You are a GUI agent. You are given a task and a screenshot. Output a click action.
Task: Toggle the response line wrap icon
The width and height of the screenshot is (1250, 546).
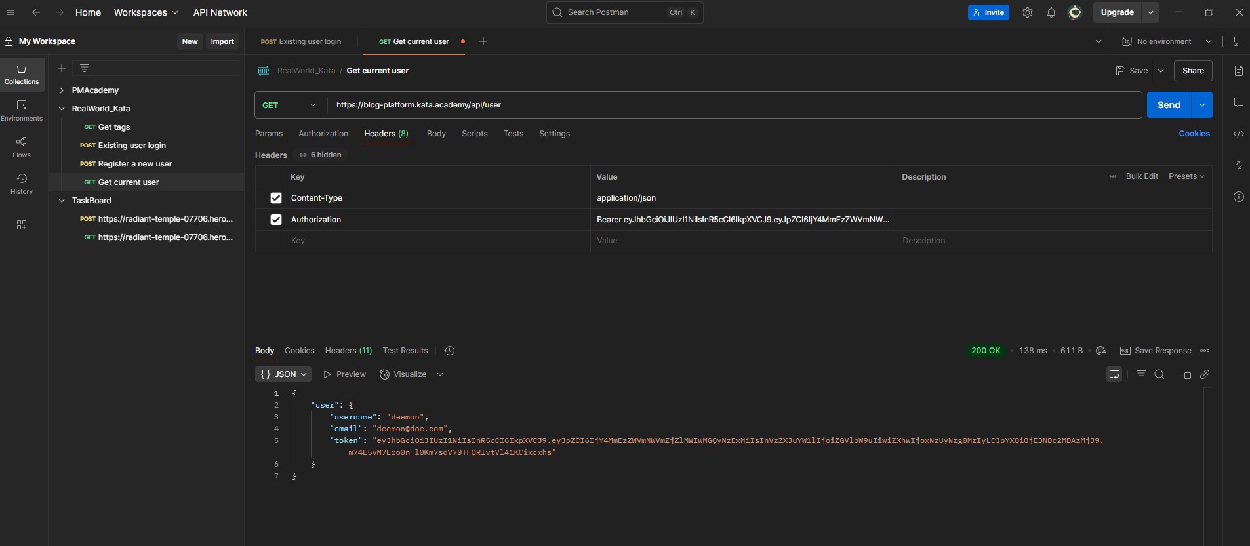(1114, 374)
